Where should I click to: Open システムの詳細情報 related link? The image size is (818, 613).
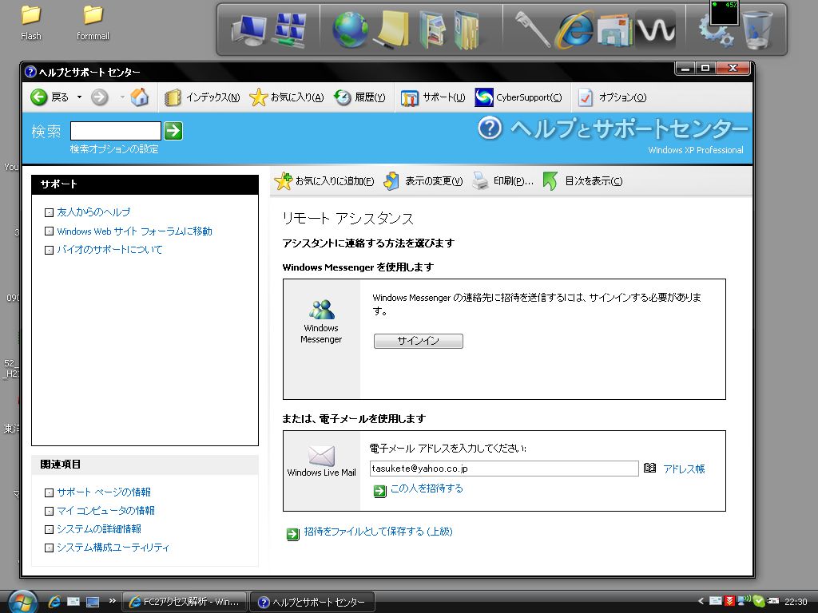[99, 529]
